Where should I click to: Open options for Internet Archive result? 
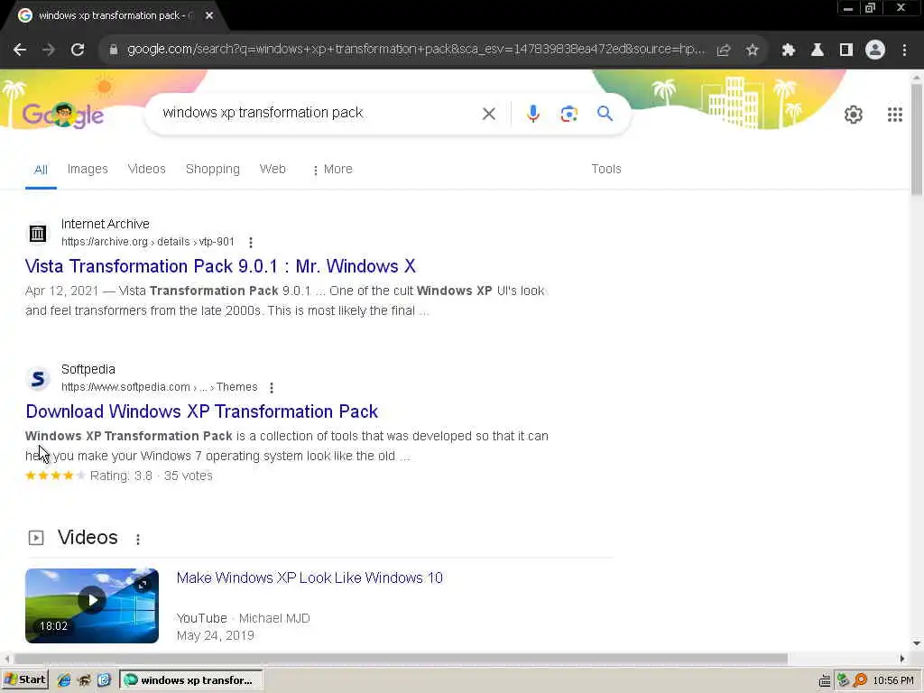251,242
